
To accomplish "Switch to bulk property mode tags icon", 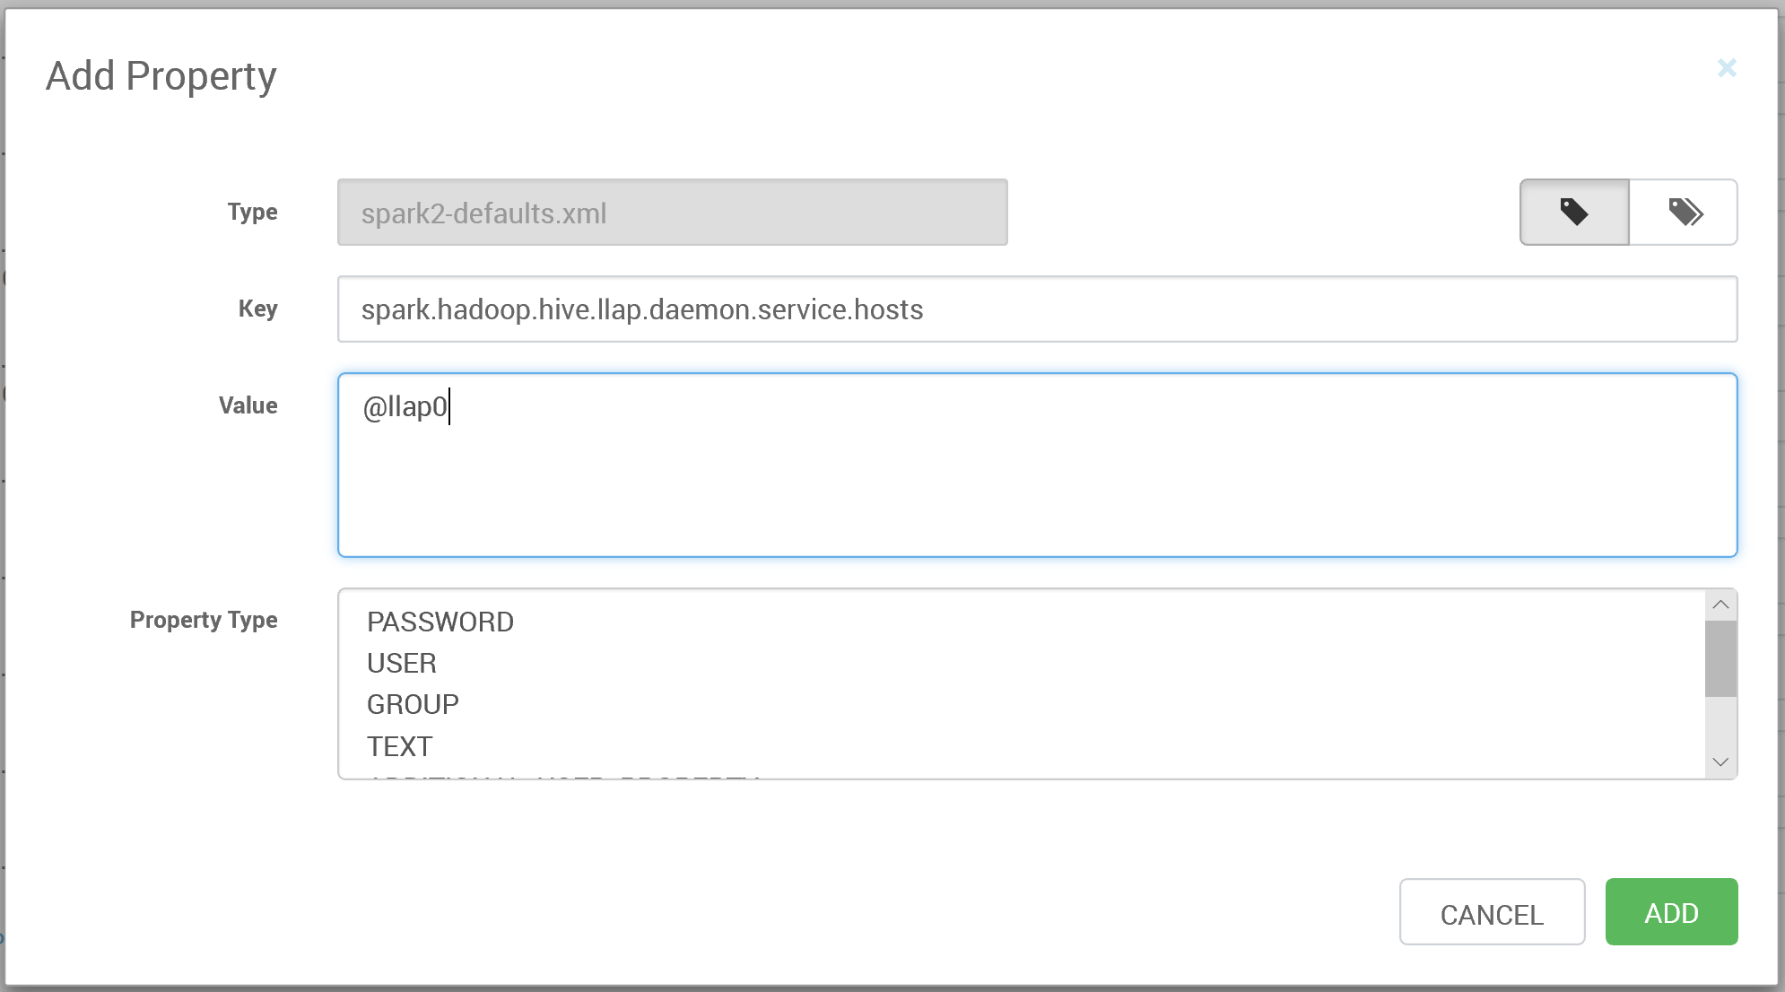I will click(x=1684, y=213).
